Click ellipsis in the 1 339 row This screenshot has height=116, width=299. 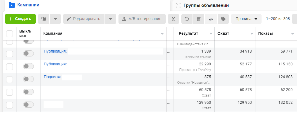(169, 52)
